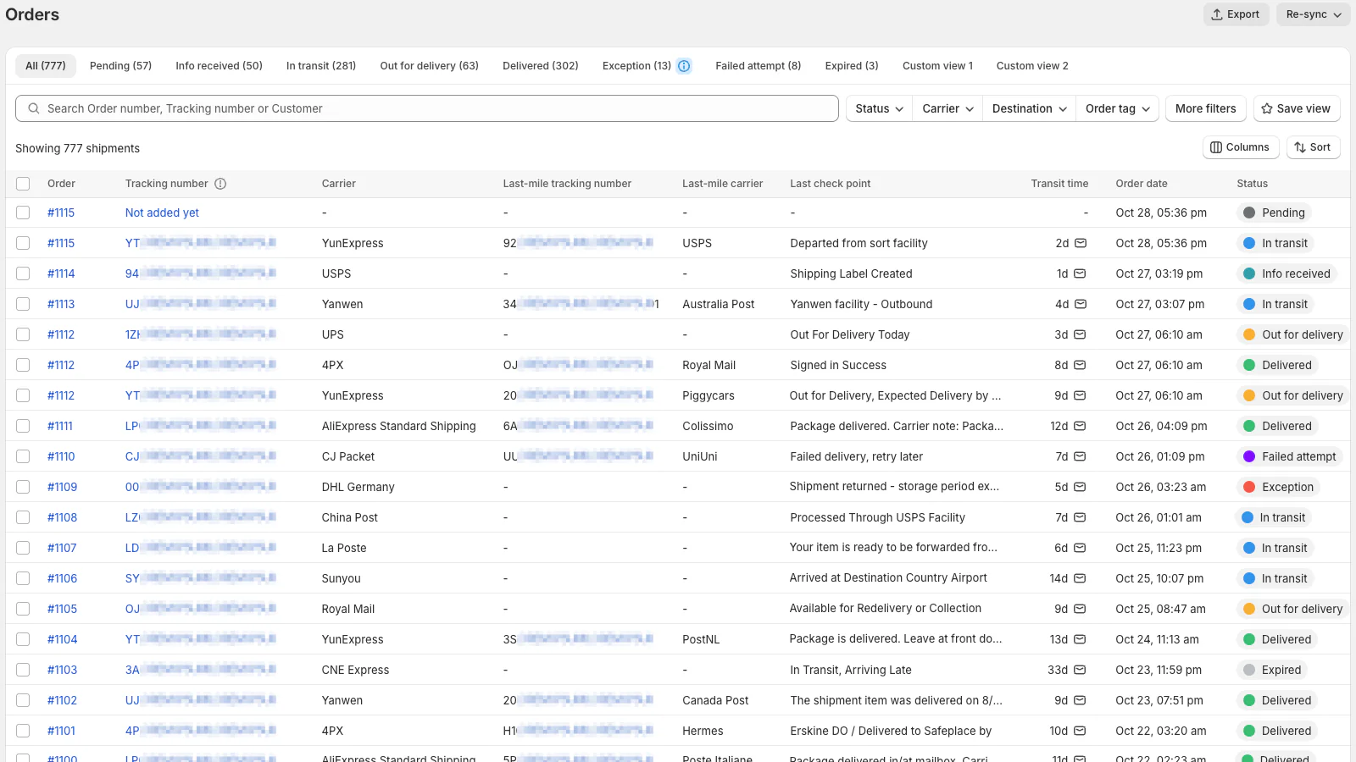The image size is (1356, 762).
Task: Click transit icon in CNE Express 33d row
Action: tap(1080, 670)
